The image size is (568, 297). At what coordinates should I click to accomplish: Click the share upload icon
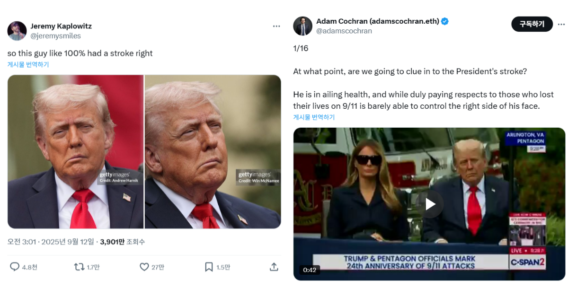coord(274,267)
